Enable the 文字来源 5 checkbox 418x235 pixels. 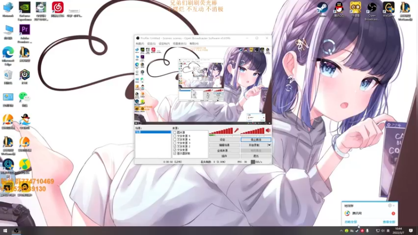[175, 136]
